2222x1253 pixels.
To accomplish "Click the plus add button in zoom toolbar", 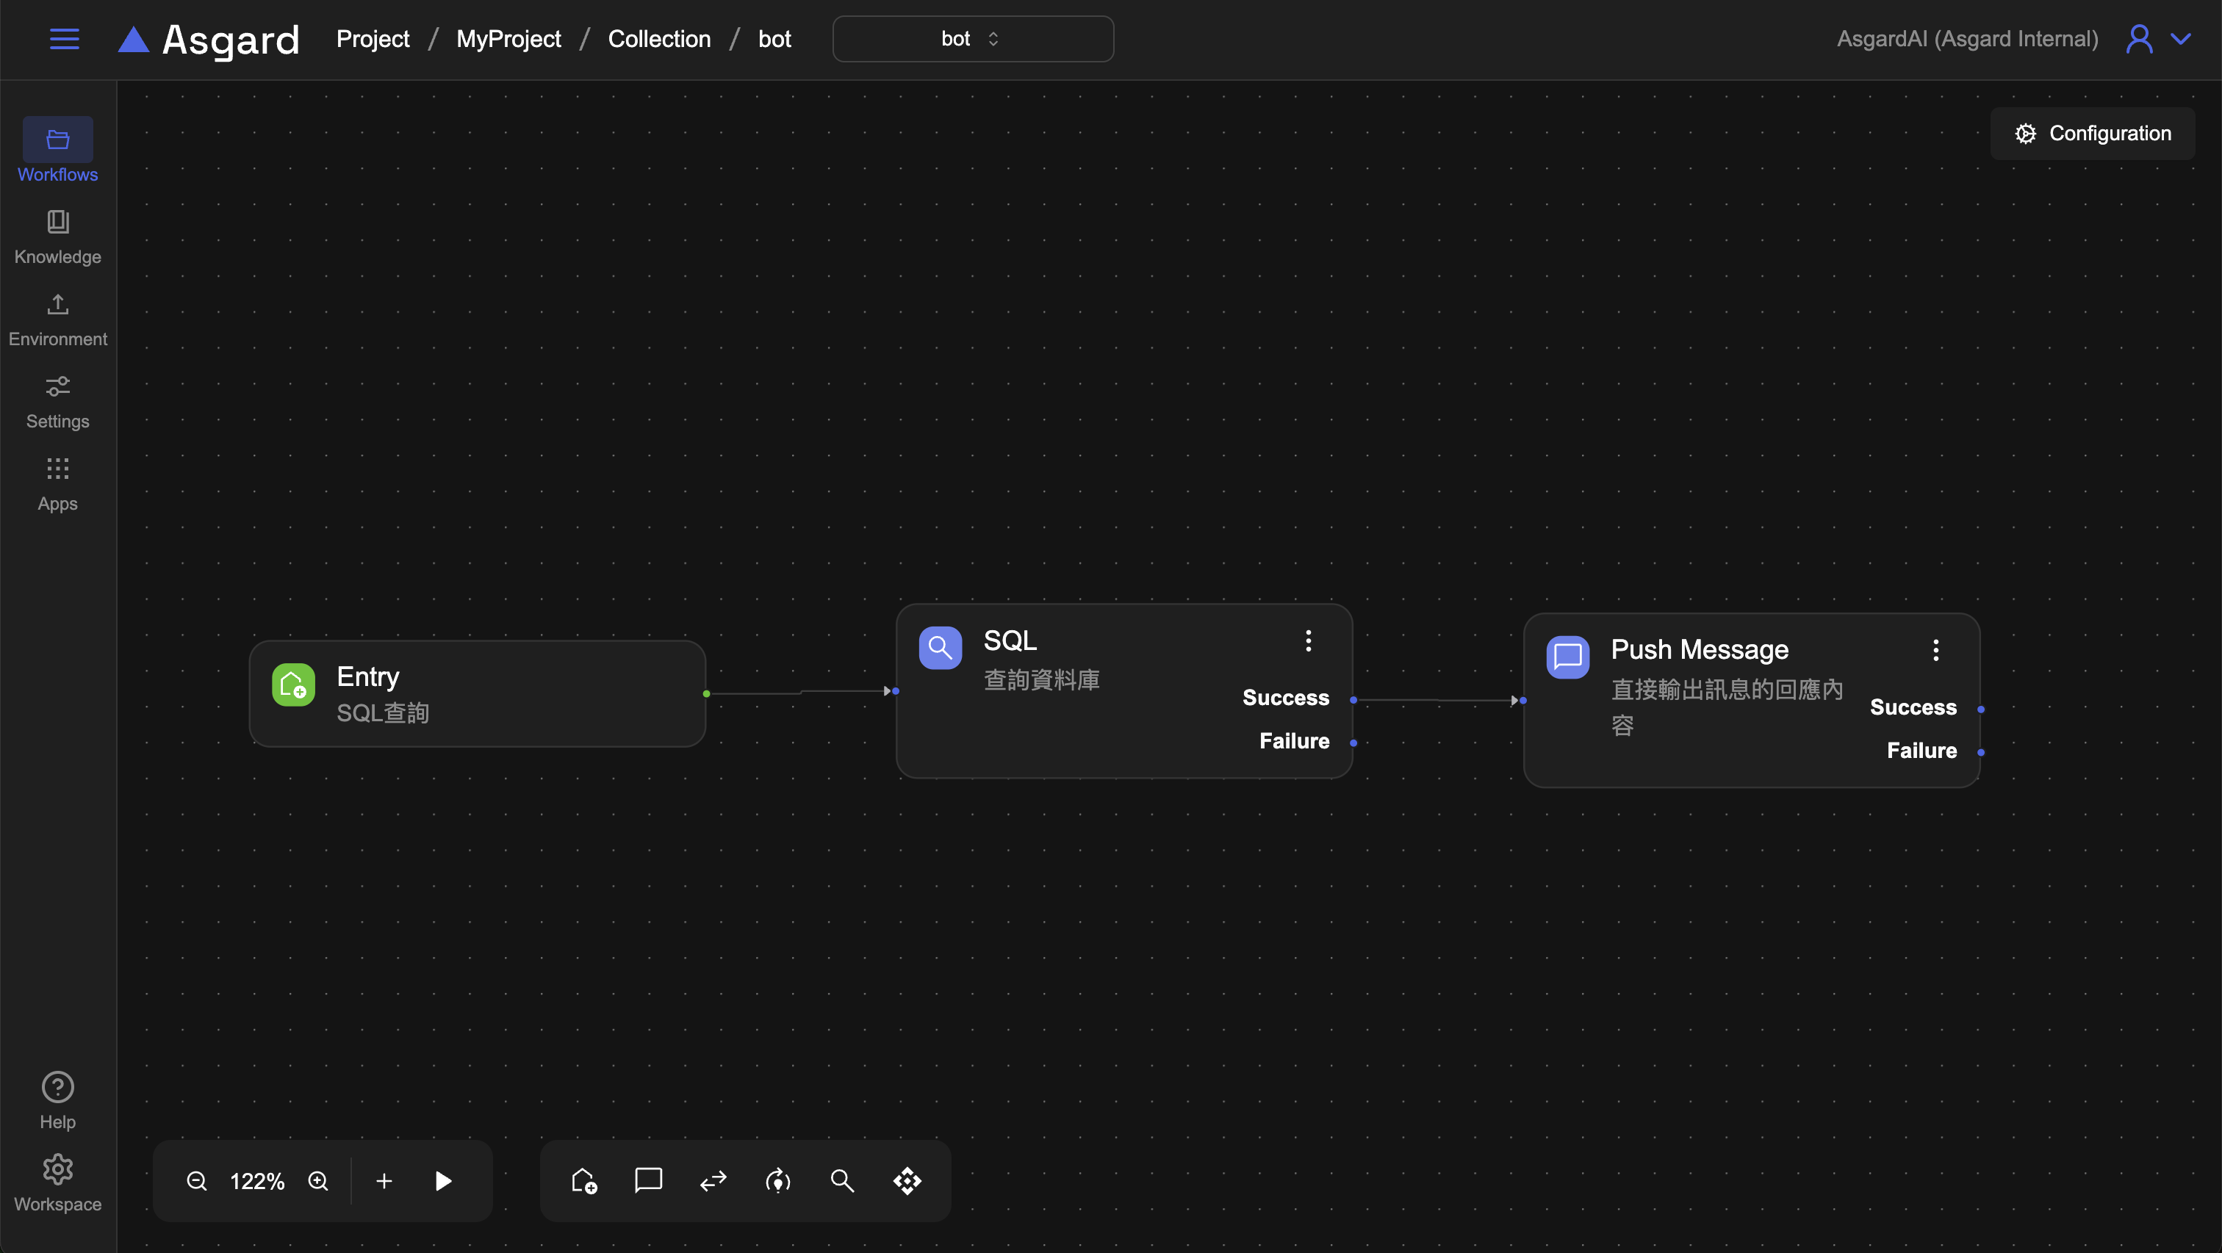I will click(x=385, y=1180).
